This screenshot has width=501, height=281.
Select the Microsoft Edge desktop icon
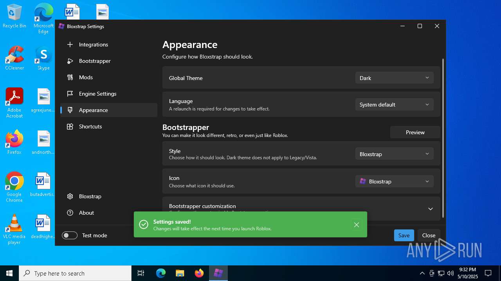(x=43, y=19)
